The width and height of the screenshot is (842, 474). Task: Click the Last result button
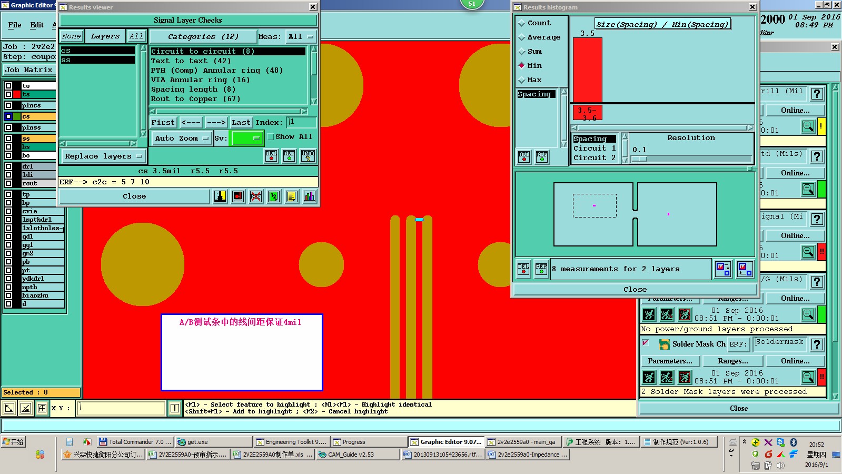click(x=241, y=123)
